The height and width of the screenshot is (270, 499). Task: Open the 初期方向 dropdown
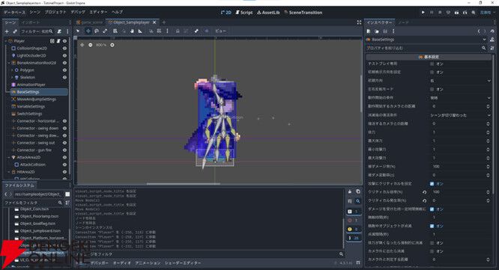460,81
